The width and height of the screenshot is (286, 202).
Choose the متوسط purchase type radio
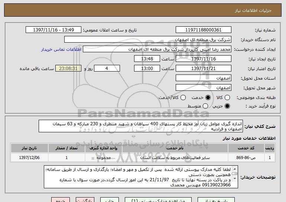pyautogui.click(x=205, y=106)
